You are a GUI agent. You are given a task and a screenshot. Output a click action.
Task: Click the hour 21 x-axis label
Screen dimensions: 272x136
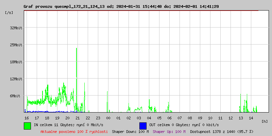(x=78, y=118)
